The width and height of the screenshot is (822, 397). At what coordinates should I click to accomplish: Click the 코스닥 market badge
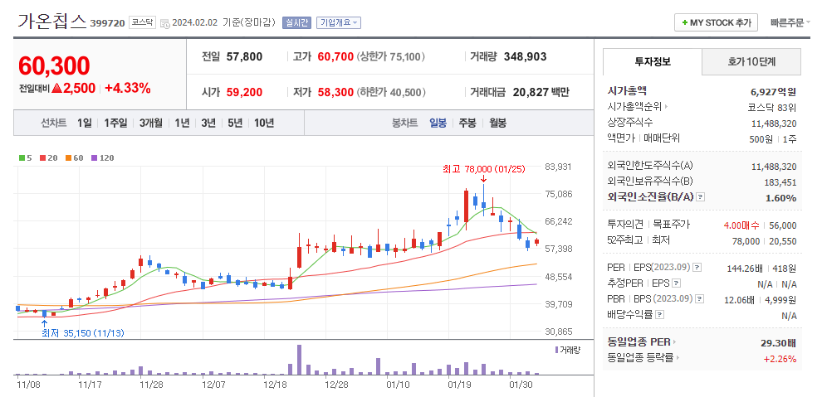142,23
